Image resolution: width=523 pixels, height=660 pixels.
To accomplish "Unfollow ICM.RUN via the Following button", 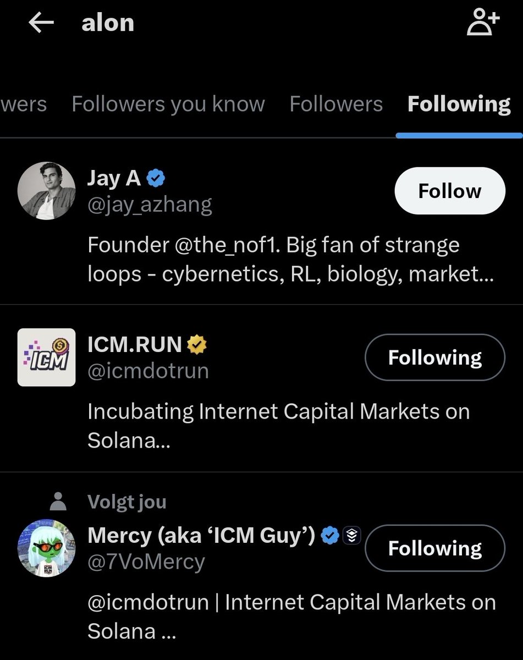I will pyautogui.click(x=434, y=358).
